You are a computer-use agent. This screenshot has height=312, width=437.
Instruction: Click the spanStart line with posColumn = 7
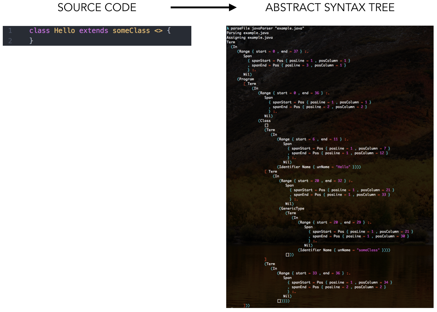339,149
